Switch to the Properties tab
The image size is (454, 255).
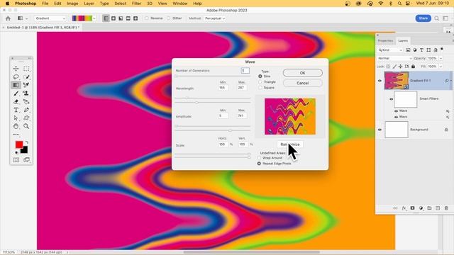pyautogui.click(x=385, y=41)
